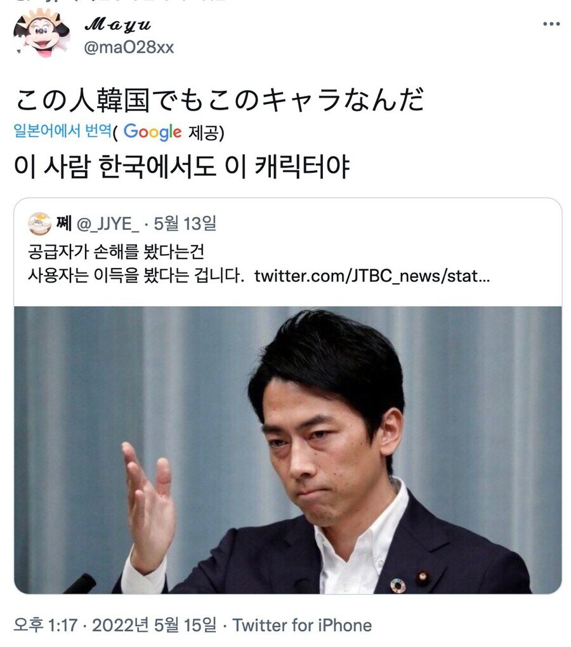The height and width of the screenshot is (647, 571).
Task: Click the Google logo in translation credit
Action: tap(152, 132)
